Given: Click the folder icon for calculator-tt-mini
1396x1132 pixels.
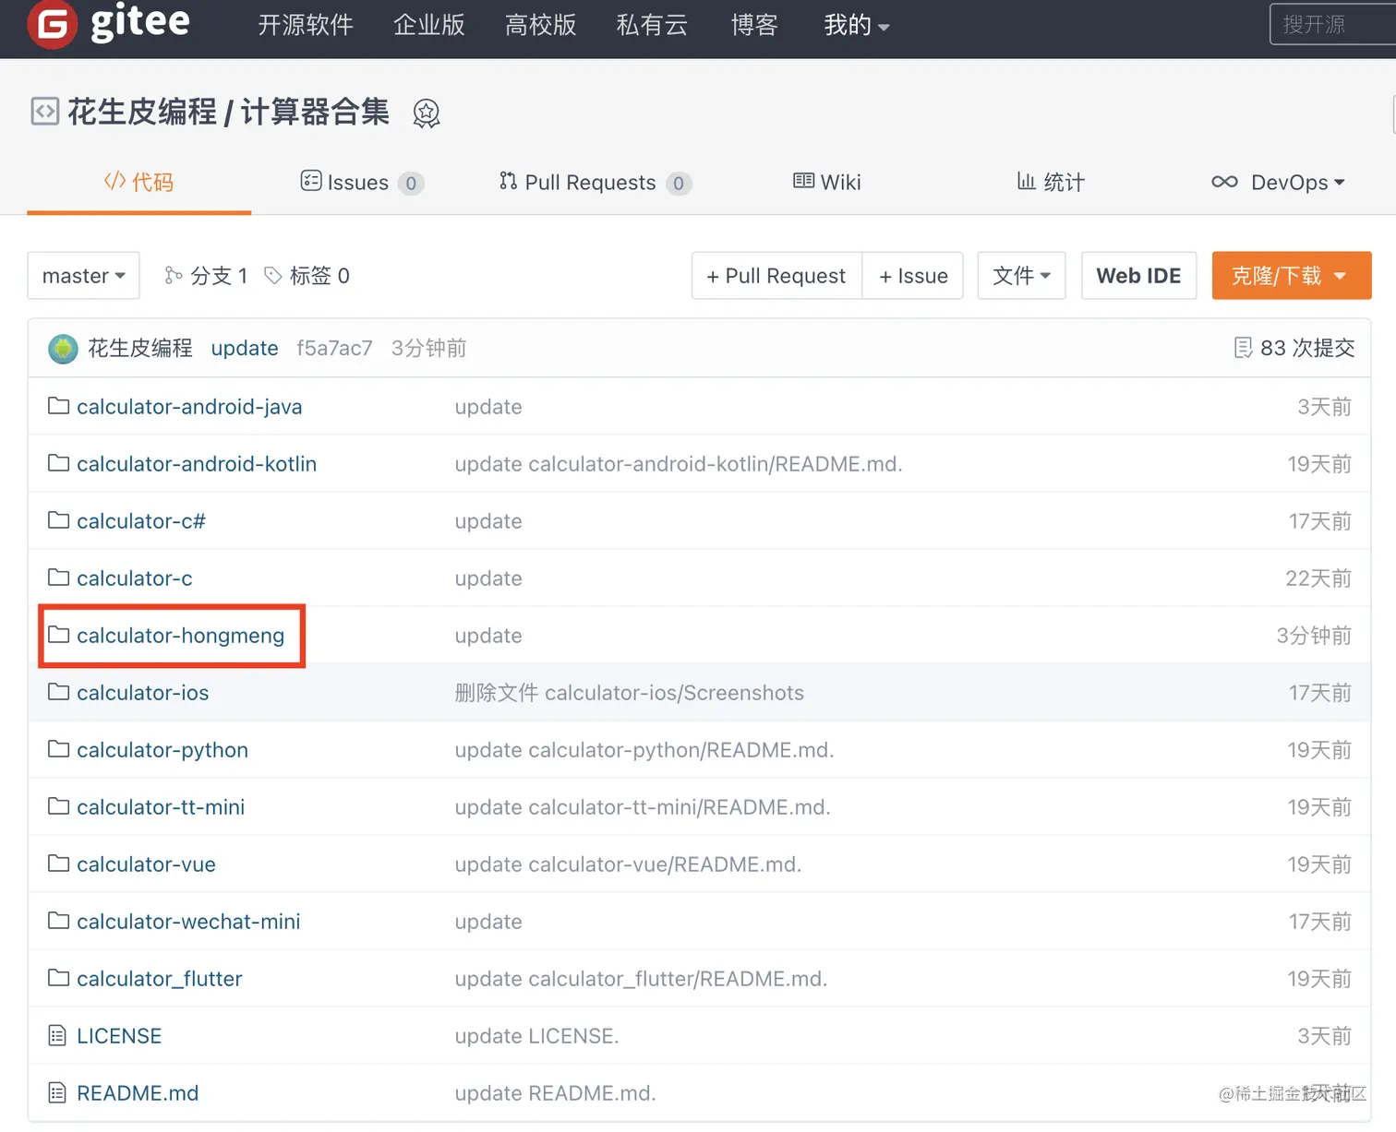Looking at the screenshot, I should 58,806.
